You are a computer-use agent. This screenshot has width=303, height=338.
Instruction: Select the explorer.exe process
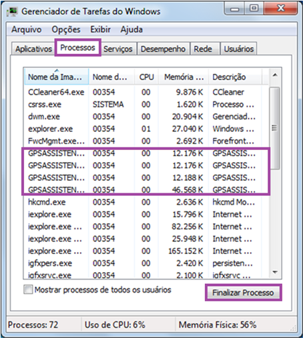click(146, 129)
